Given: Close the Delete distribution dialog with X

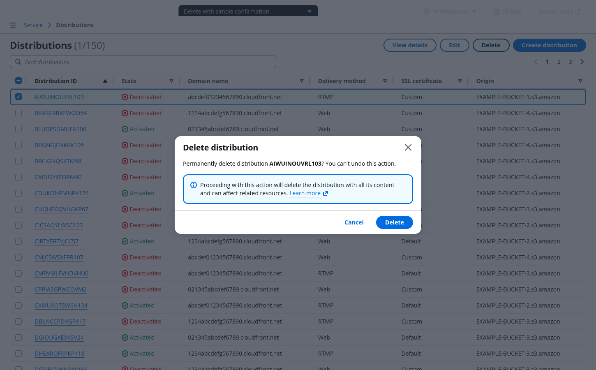Looking at the screenshot, I should (408, 148).
